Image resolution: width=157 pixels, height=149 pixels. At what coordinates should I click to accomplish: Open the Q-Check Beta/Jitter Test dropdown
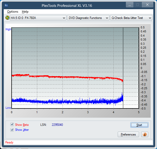[131, 18]
